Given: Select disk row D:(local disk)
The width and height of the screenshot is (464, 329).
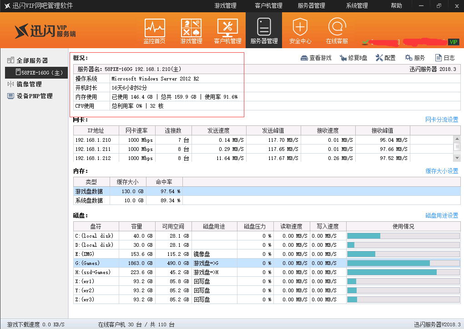Looking at the screenshot, I should [x=267, y=245].
